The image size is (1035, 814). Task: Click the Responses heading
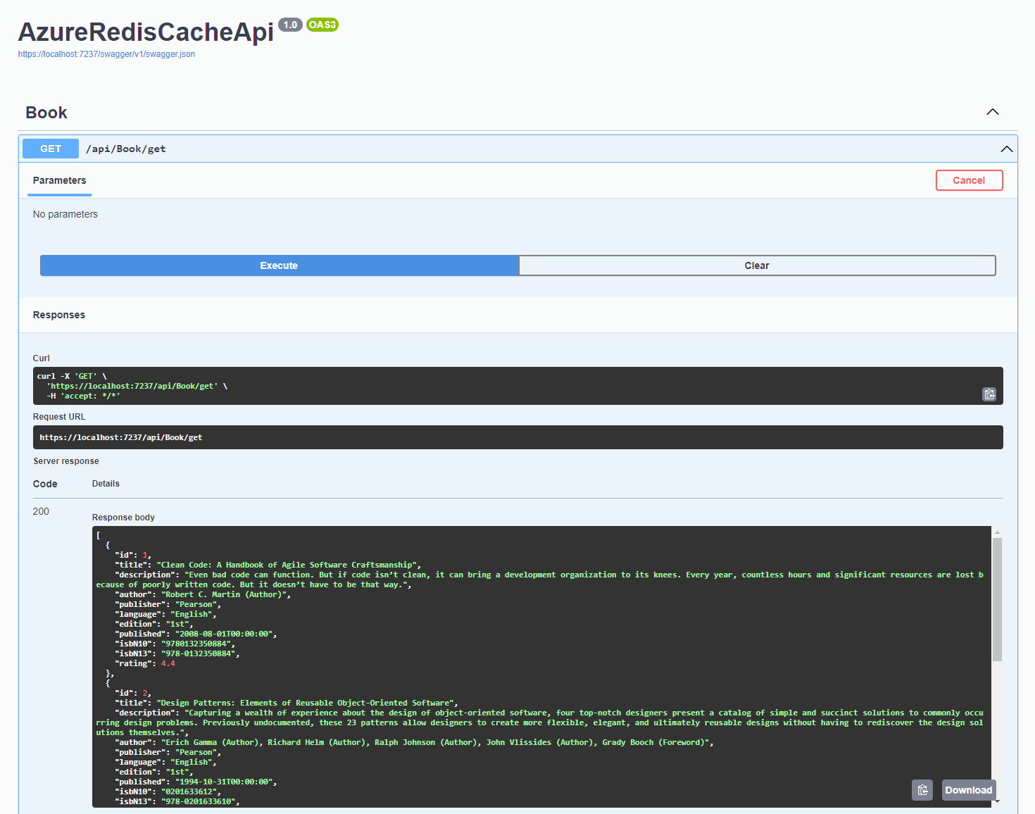pos(59,315)
